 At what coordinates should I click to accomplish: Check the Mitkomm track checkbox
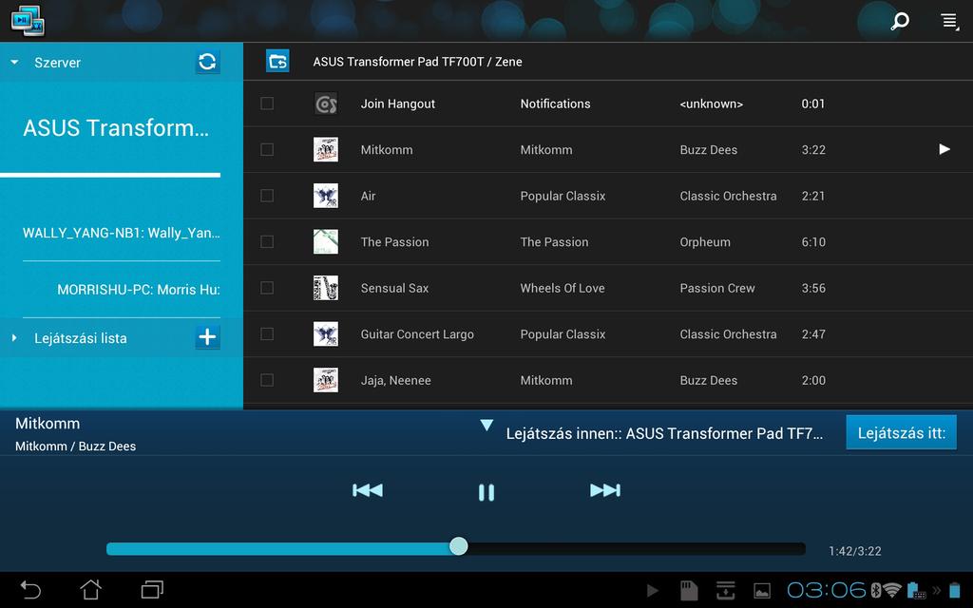[267, 149]
